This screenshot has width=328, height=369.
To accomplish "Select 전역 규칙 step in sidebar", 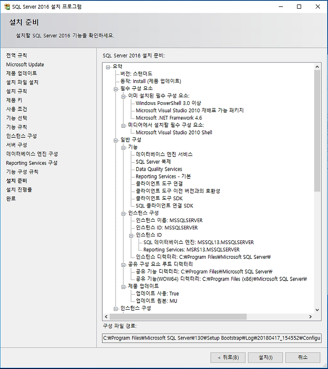I will pyautogui.click(x=16, y=56).
